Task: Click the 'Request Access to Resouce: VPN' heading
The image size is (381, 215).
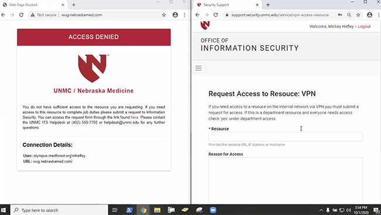Action: click(262, 94)
